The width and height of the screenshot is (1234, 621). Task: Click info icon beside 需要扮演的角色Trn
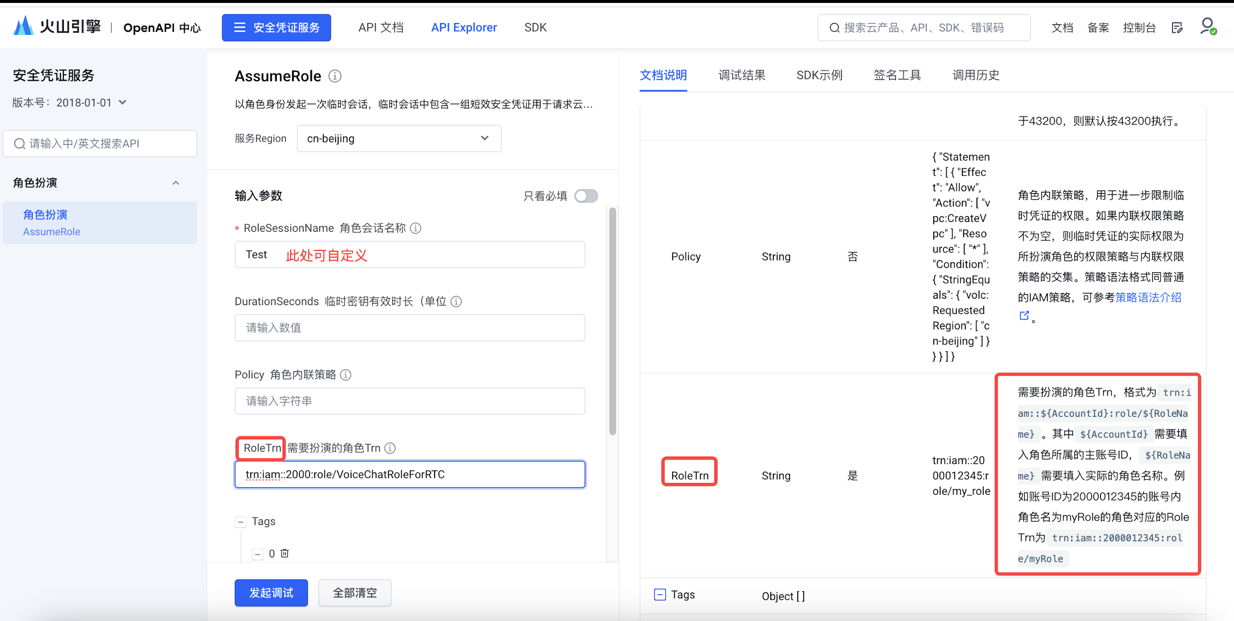click(x=391, y=448)
